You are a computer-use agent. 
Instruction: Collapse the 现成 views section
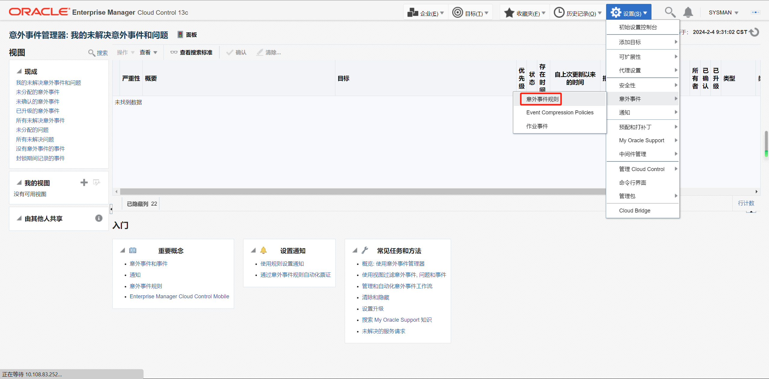pos(19,71)
